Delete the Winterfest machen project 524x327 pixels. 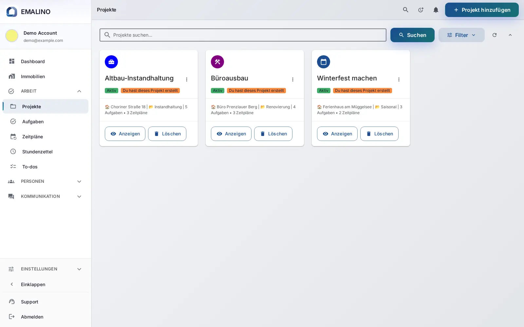379,134
